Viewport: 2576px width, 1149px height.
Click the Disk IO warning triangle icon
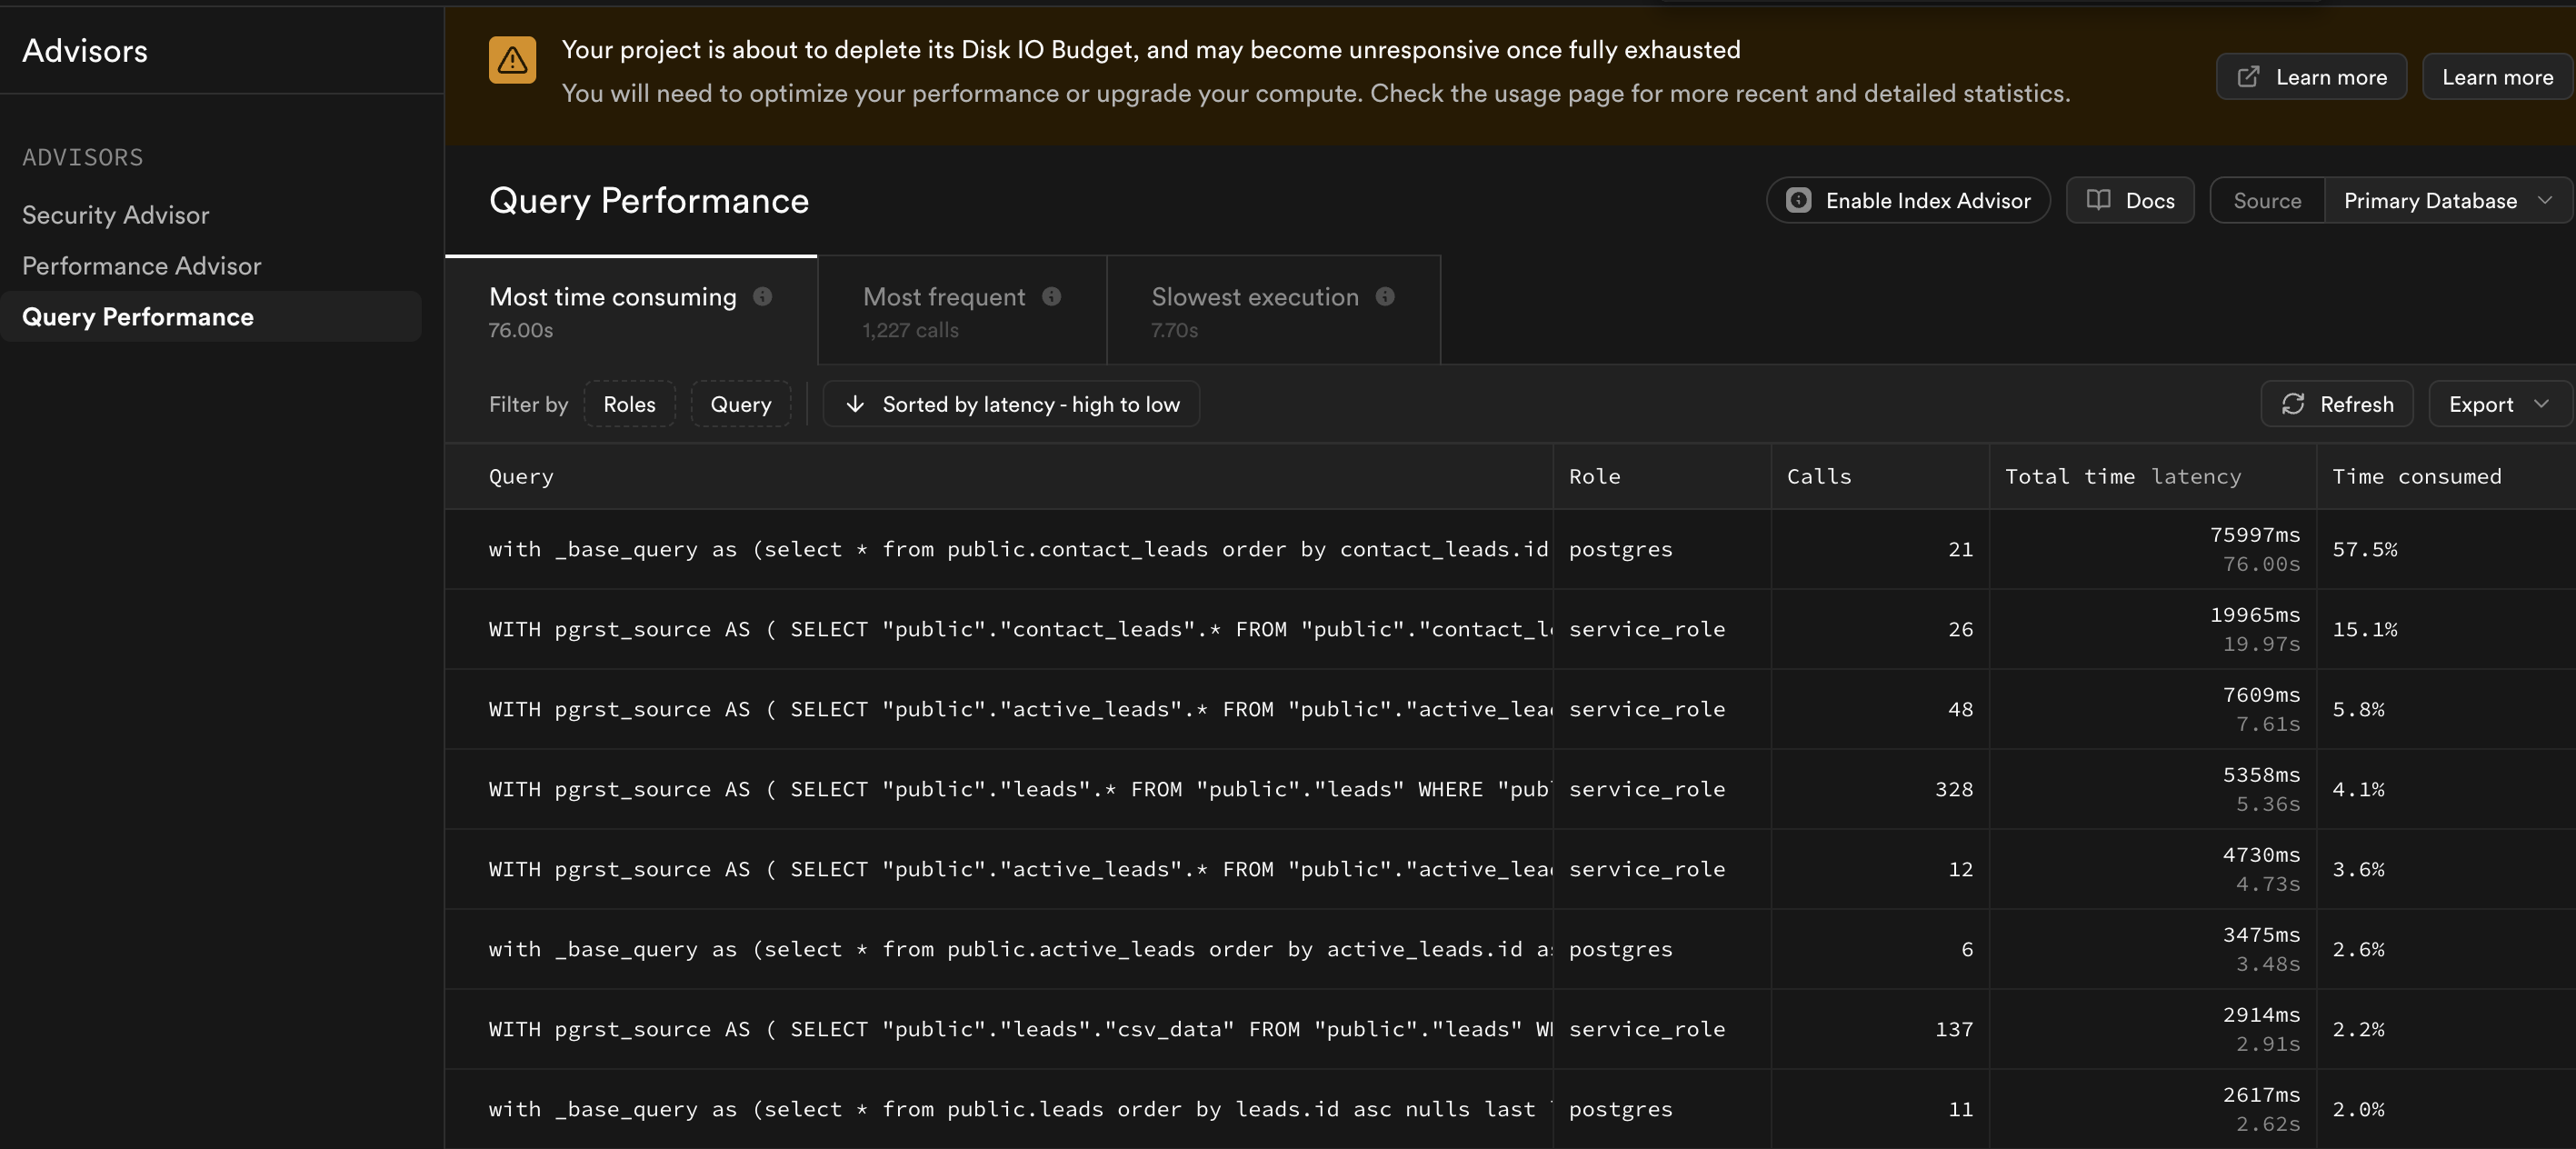512,60
